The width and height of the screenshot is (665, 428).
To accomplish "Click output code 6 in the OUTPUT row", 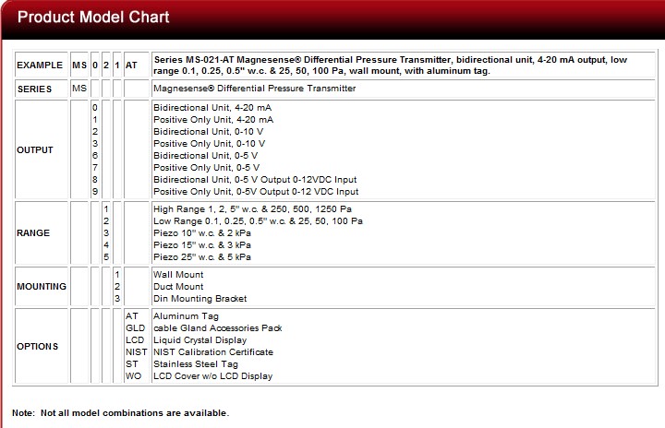I will pos(95,156).
